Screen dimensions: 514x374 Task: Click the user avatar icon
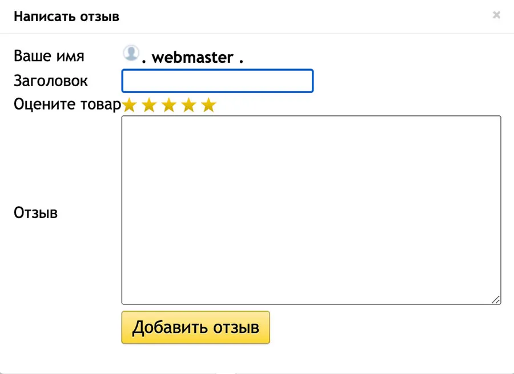pyautogui.click(x=131, y=53)
